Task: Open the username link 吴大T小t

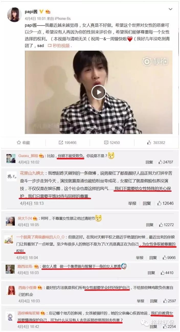Action: tap(25, 218)
